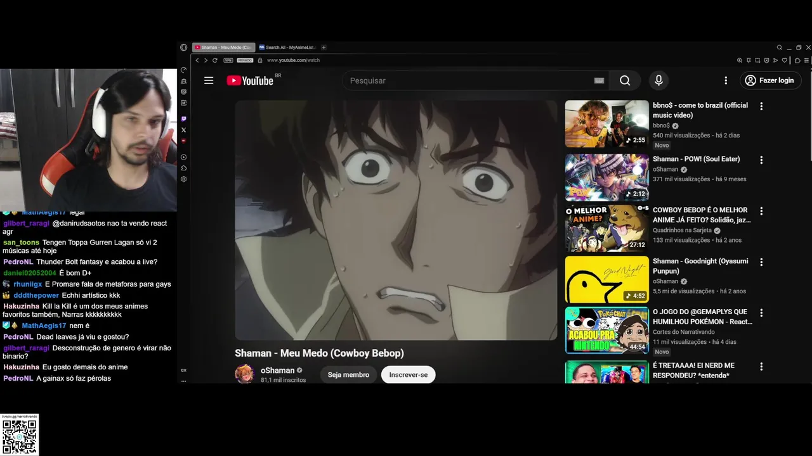Open Shaman - Goodnight (Oyasumi Punpun) thumbnail

[607, 279]
